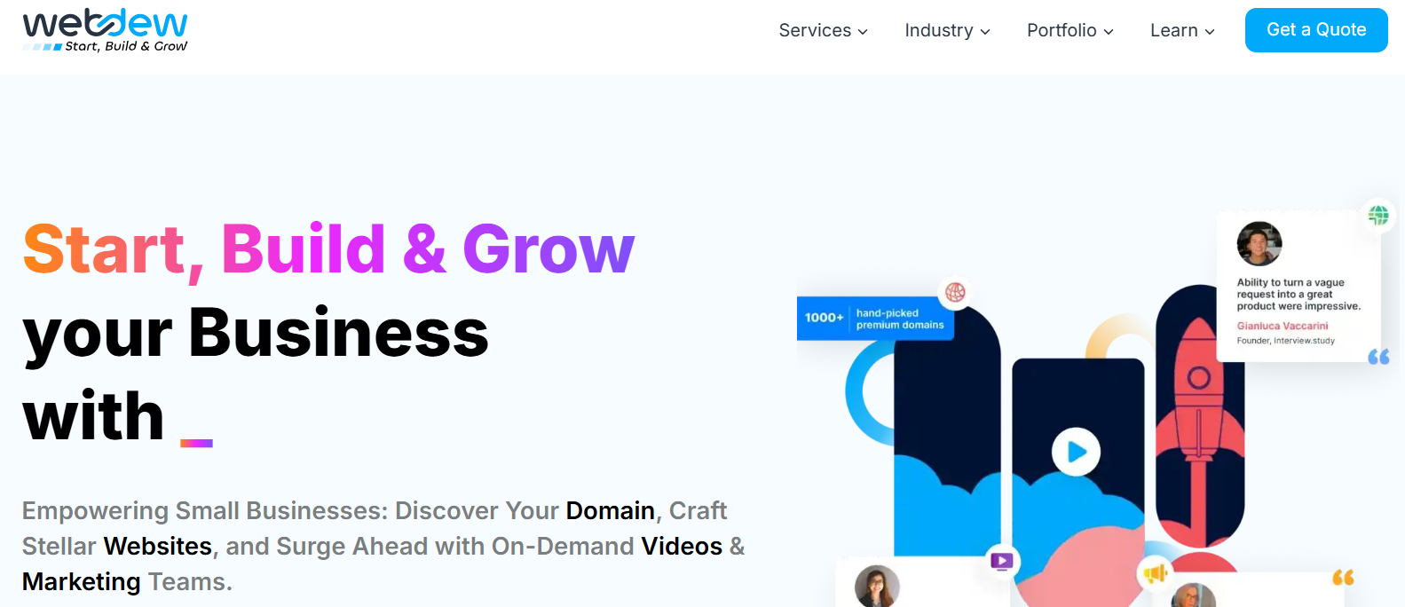
Task: Click the orange quotation mark icon
Action: point(1343,578)
